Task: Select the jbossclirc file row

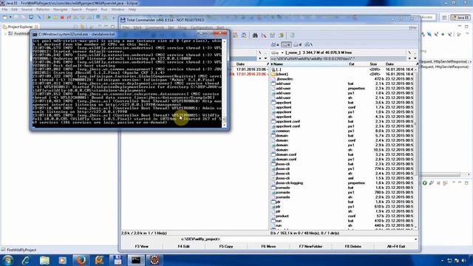Action: [x=343, y=79]
